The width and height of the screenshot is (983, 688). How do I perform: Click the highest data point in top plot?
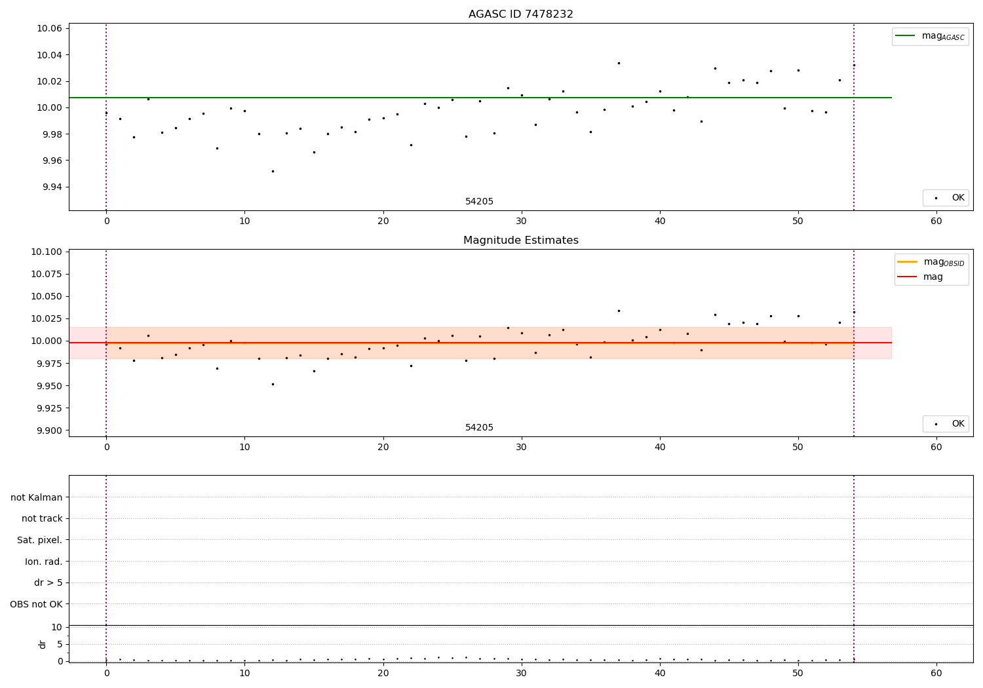tap(619, 63)
